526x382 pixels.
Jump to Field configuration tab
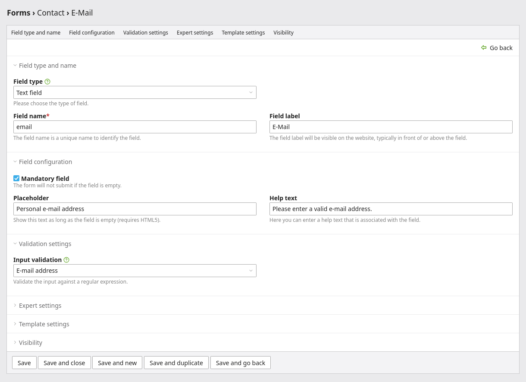(x=92, y=32)
